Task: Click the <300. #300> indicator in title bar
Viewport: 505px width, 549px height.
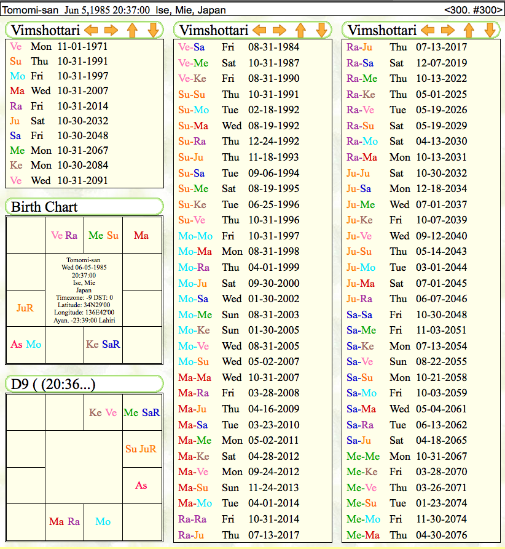Action: [x=472, y=10]
